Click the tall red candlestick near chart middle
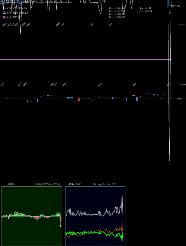 click(x=78, y=100)
